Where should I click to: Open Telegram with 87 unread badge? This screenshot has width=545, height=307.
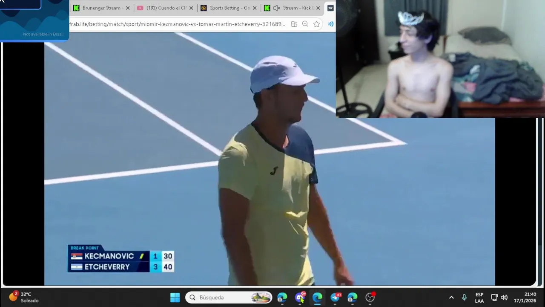336,298
